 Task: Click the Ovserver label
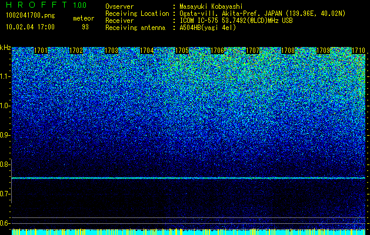pos(119,6)
